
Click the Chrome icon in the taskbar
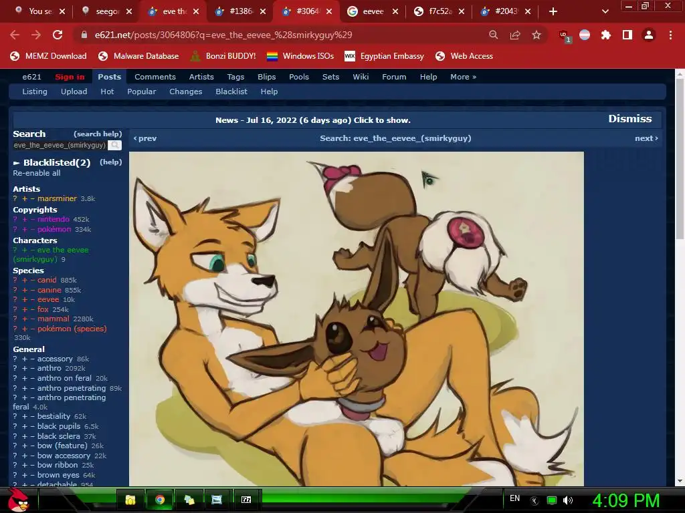click(x=160, y=500)
